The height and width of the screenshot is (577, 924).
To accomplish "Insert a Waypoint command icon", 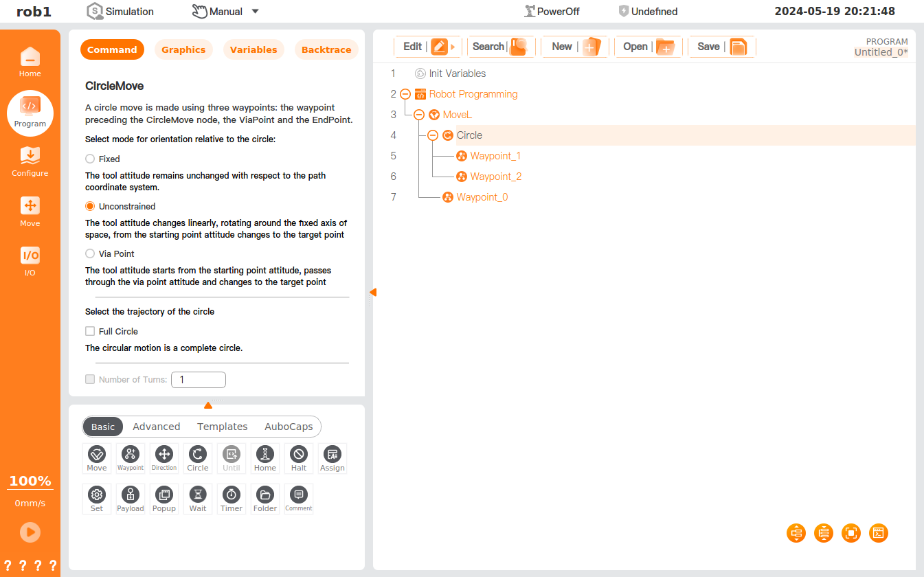I will (x=131, y=457).
